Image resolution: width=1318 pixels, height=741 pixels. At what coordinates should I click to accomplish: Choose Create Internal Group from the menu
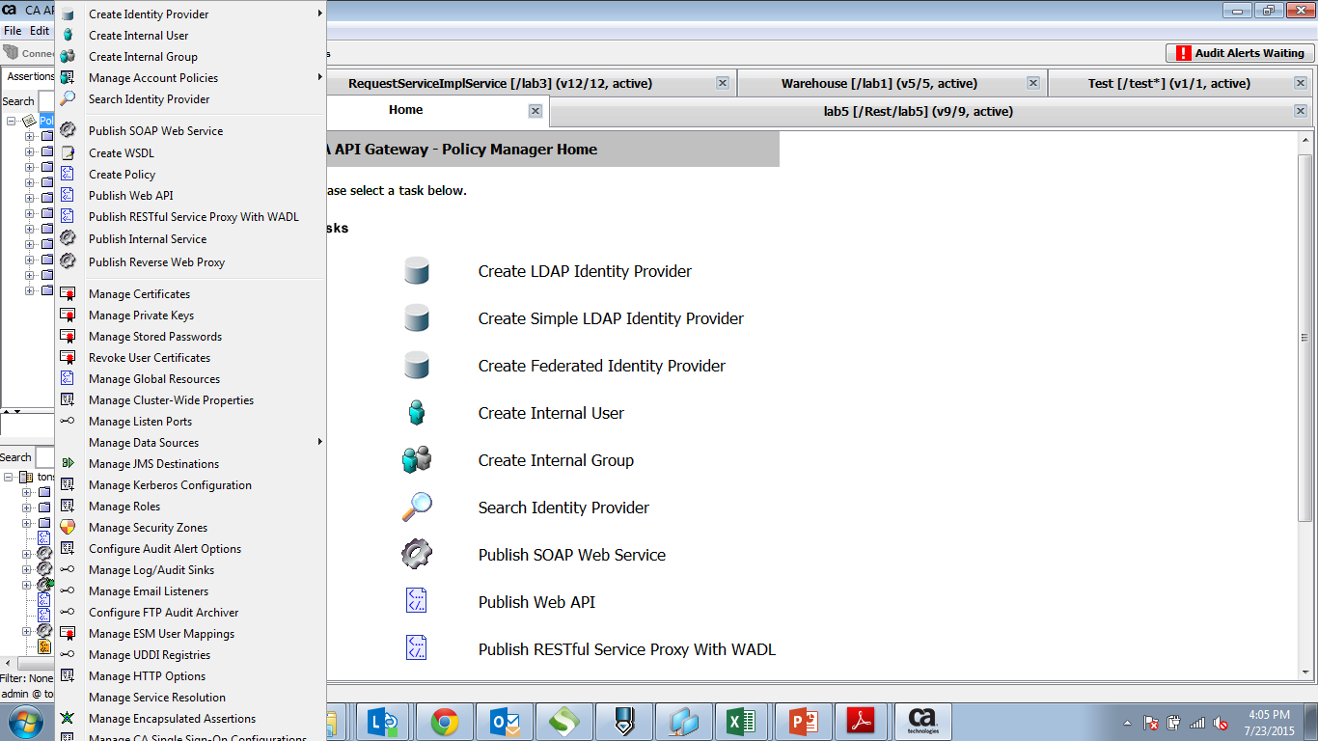(191, 57)
